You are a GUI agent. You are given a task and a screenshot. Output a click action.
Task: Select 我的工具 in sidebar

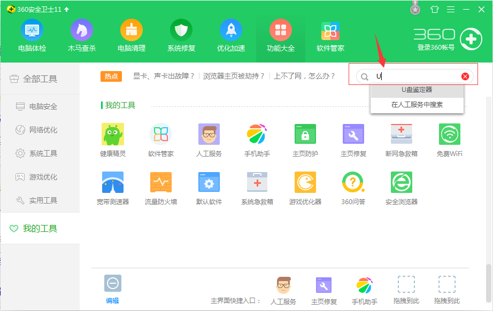(x=40, y=228)
